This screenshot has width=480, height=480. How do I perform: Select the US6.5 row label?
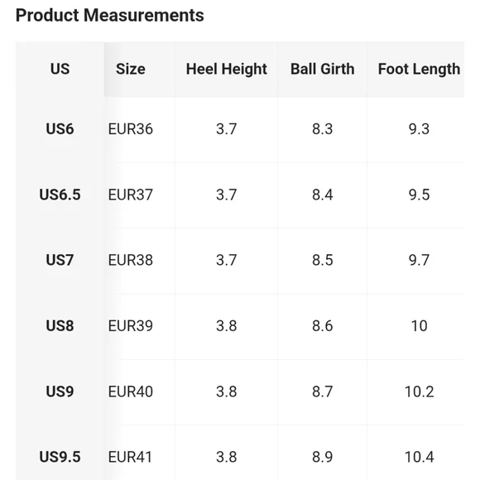pyautogui.click(x=60, y=194)
